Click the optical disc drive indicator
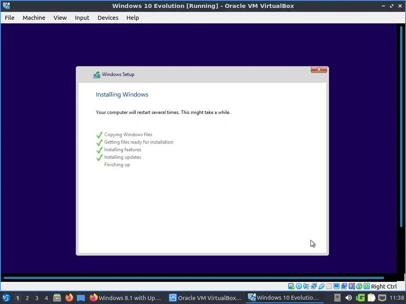Viewport: 406px width, 304px height. [299, 286]
